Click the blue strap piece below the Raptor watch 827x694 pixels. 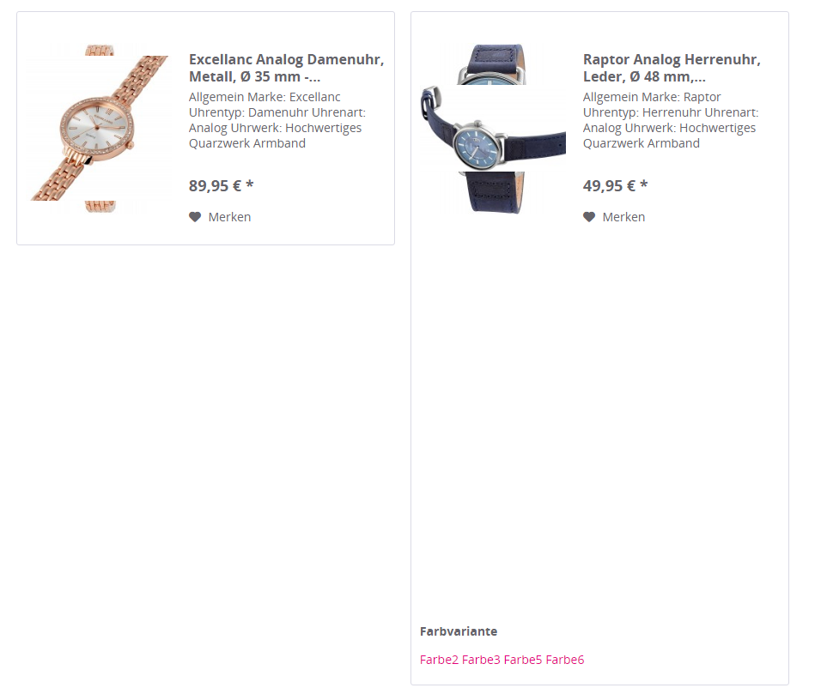pyautogui.click(x=493, y=192)
